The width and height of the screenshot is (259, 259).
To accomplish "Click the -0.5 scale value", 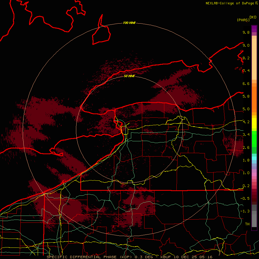I will coord(245,199).
